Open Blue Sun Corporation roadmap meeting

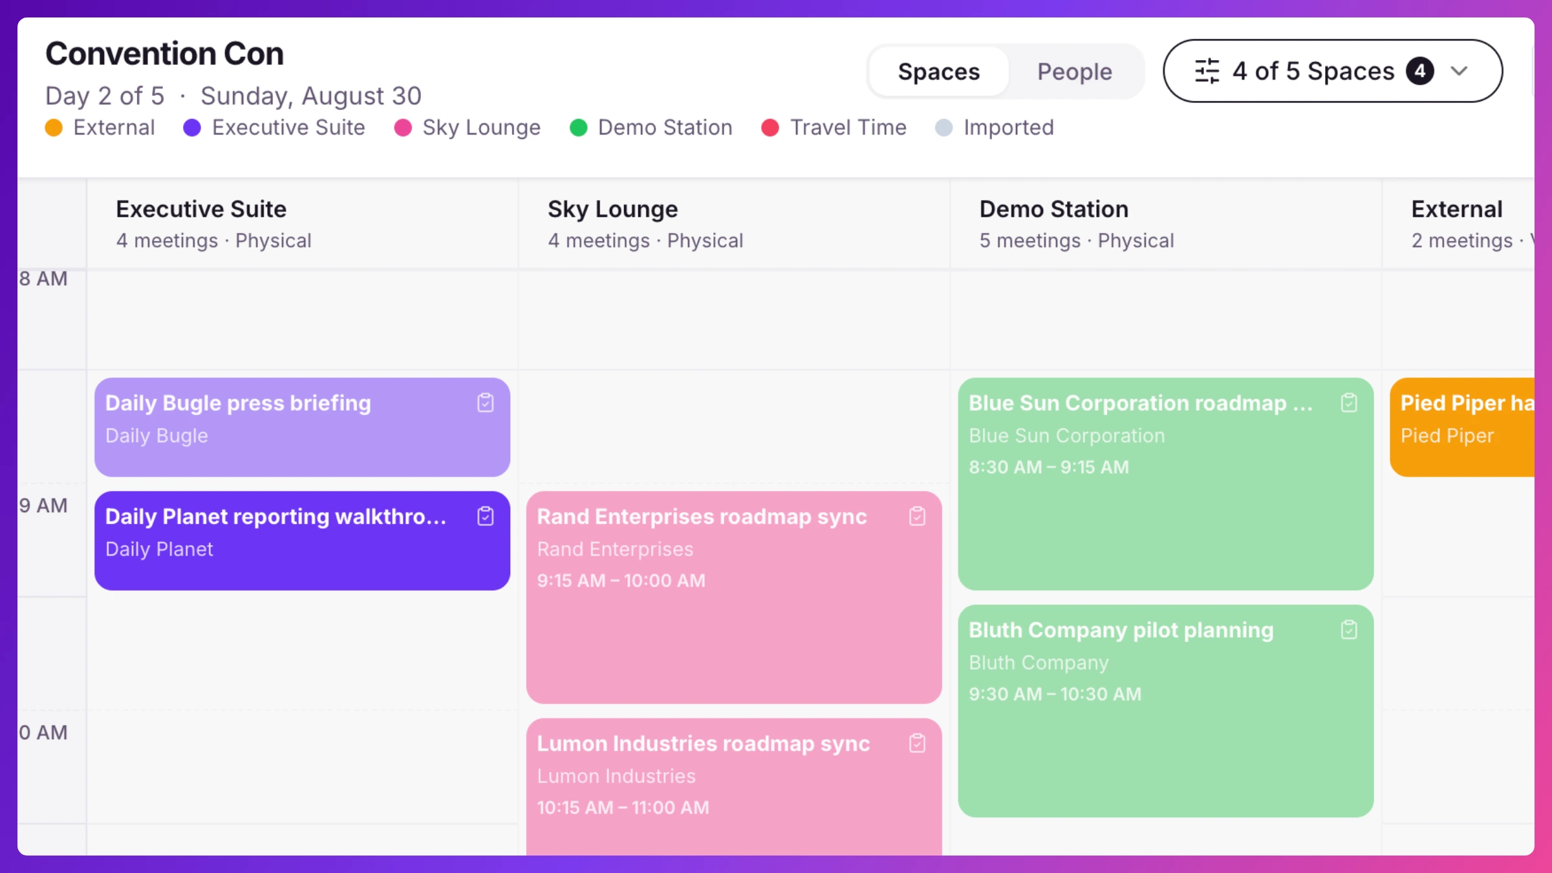[1166, 484]
